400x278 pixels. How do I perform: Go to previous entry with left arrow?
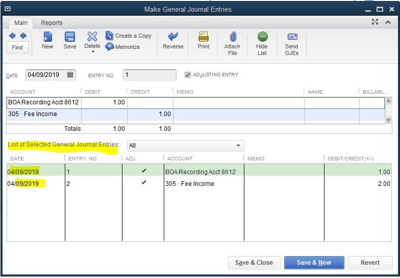tap(12, 36)
